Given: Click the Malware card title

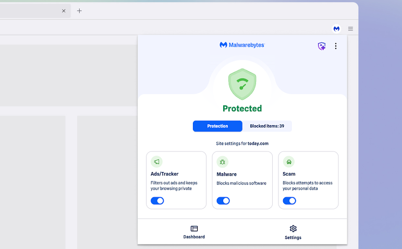Looking at the screenshot, I should pyautogui.click(x=226, y=174).
